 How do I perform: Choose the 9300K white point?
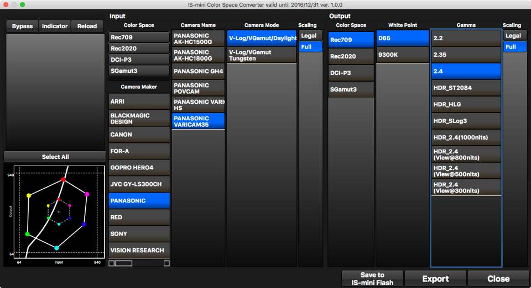(403, 55)
